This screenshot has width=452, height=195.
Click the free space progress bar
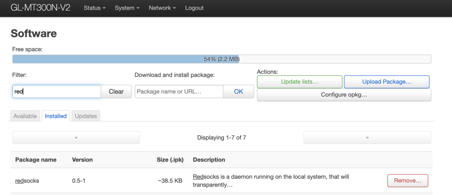(222, 59)
